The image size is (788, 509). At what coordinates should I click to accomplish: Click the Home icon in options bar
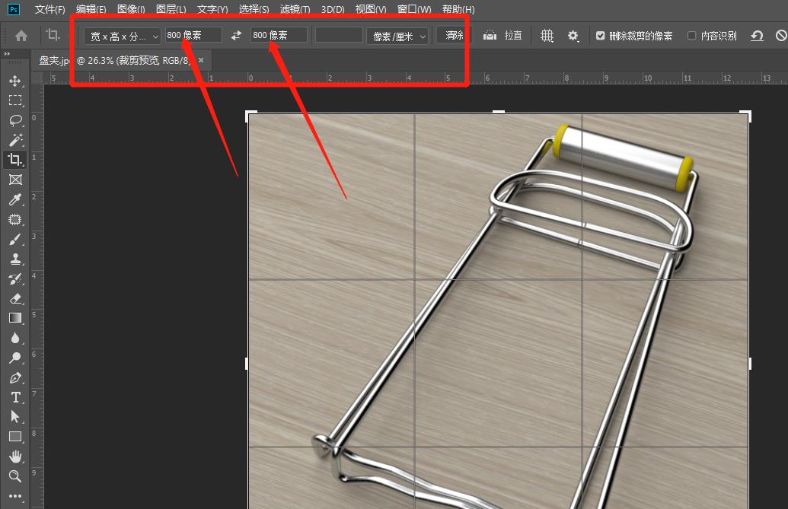coord(21,36)
